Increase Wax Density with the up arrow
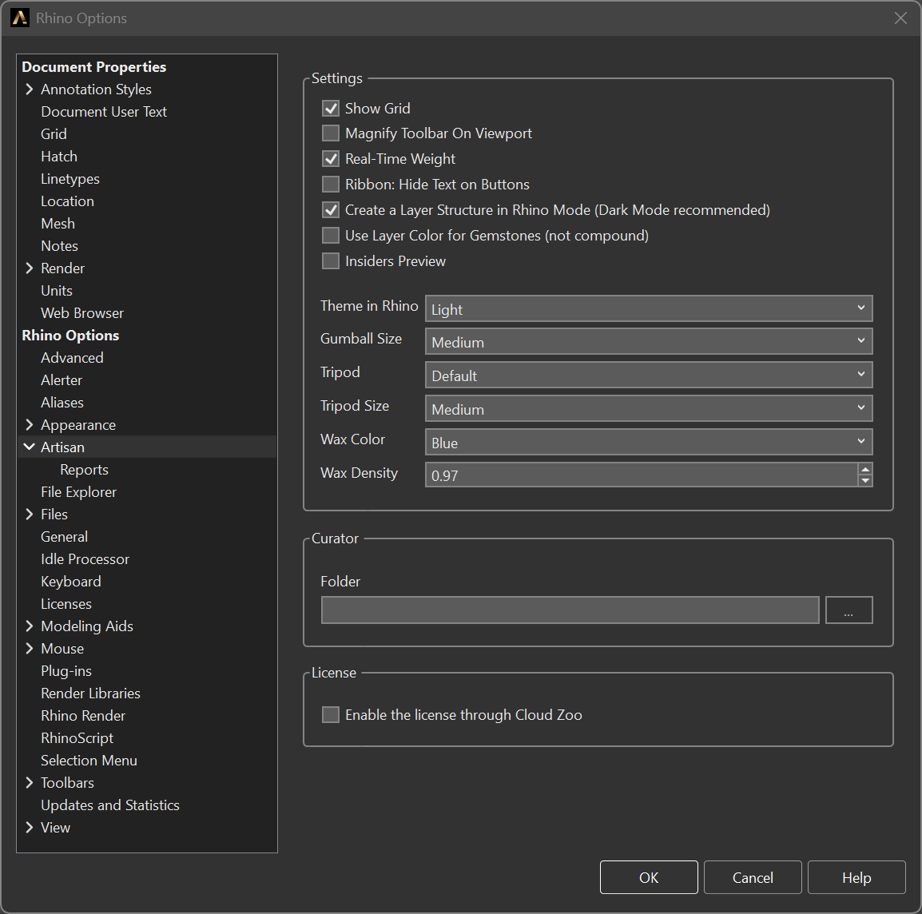The height and width of the screenshot is (914, 922). [x=865, y=469]
